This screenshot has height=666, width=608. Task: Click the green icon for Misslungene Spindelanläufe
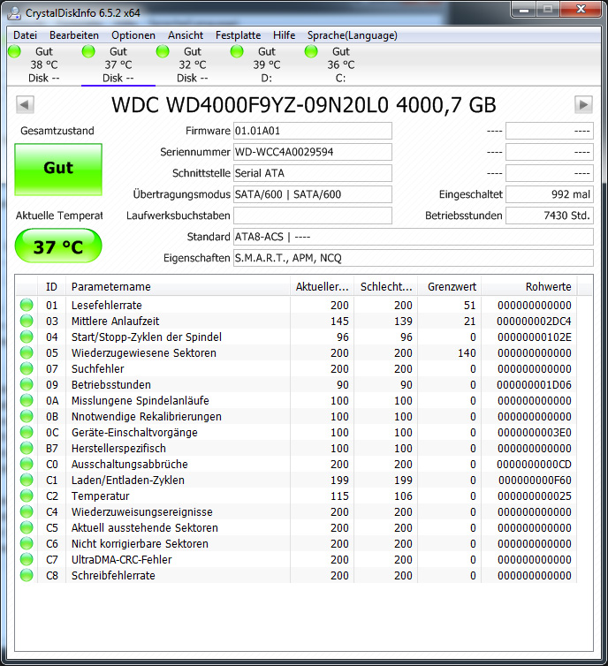point(27,400)
